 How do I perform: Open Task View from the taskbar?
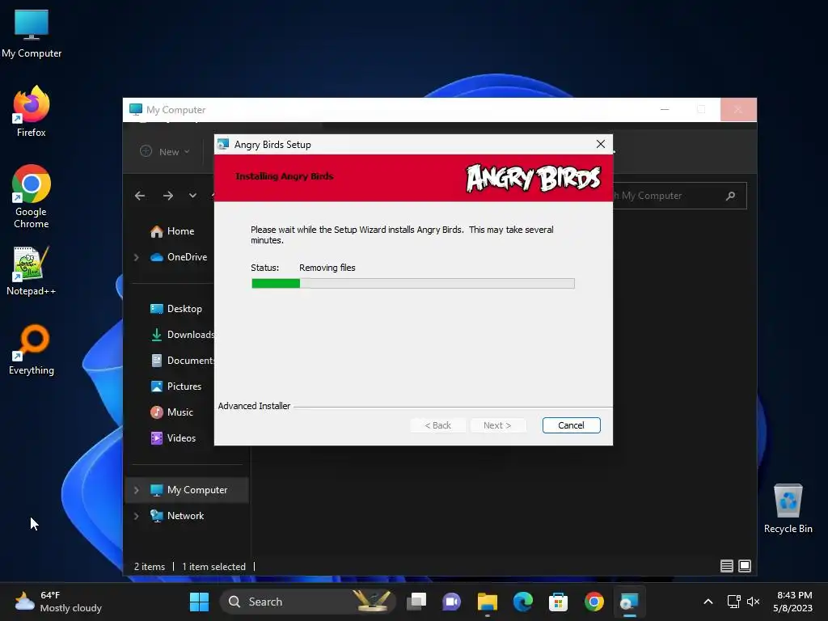point(416,602)
